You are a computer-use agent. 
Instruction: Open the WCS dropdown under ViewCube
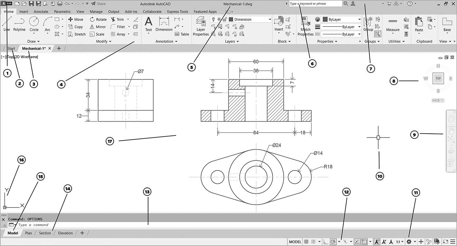(438, 100)
